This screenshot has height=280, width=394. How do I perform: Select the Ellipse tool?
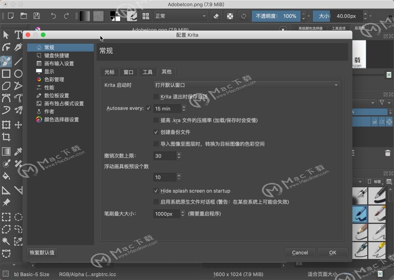pos(18,74)
